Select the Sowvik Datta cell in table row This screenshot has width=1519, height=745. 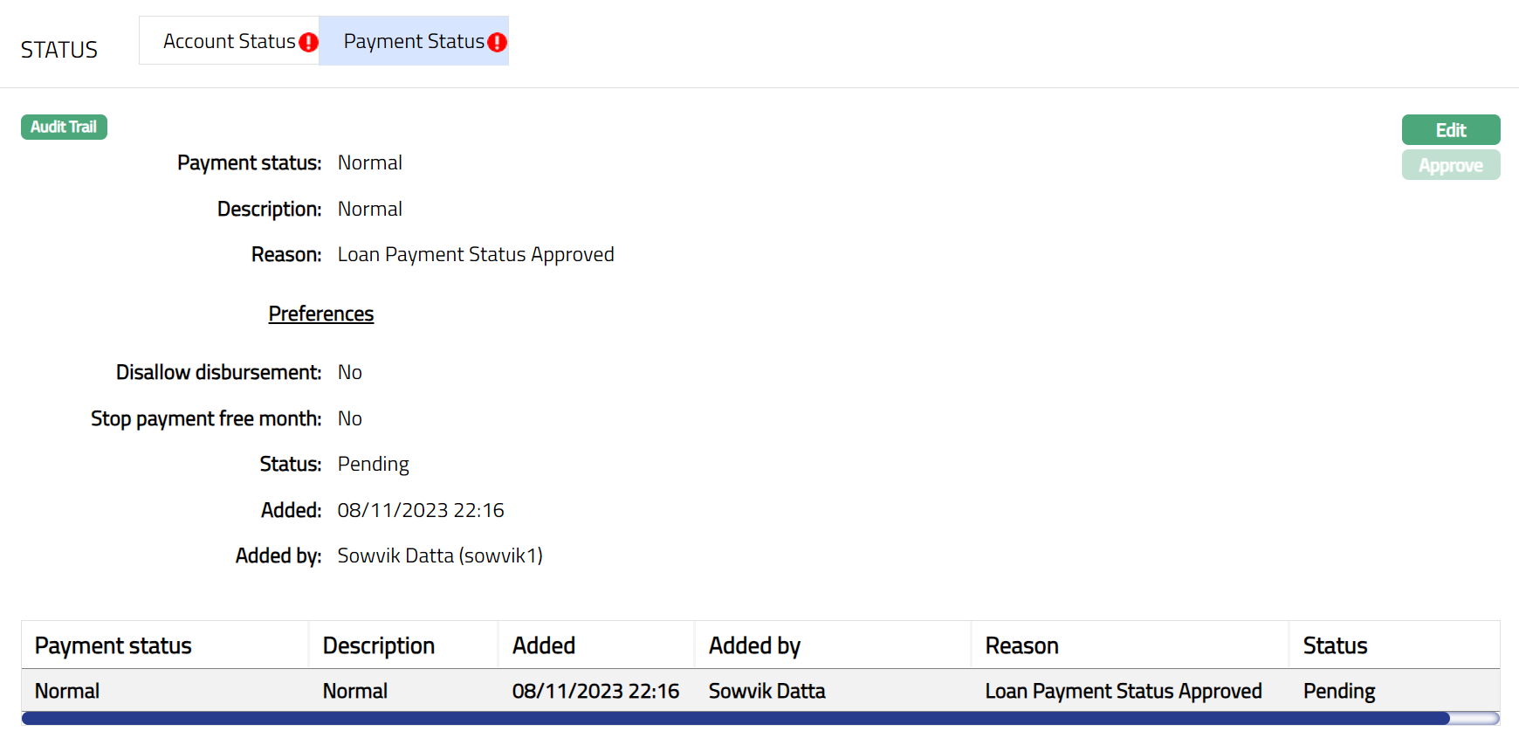[x=766, y=691]
